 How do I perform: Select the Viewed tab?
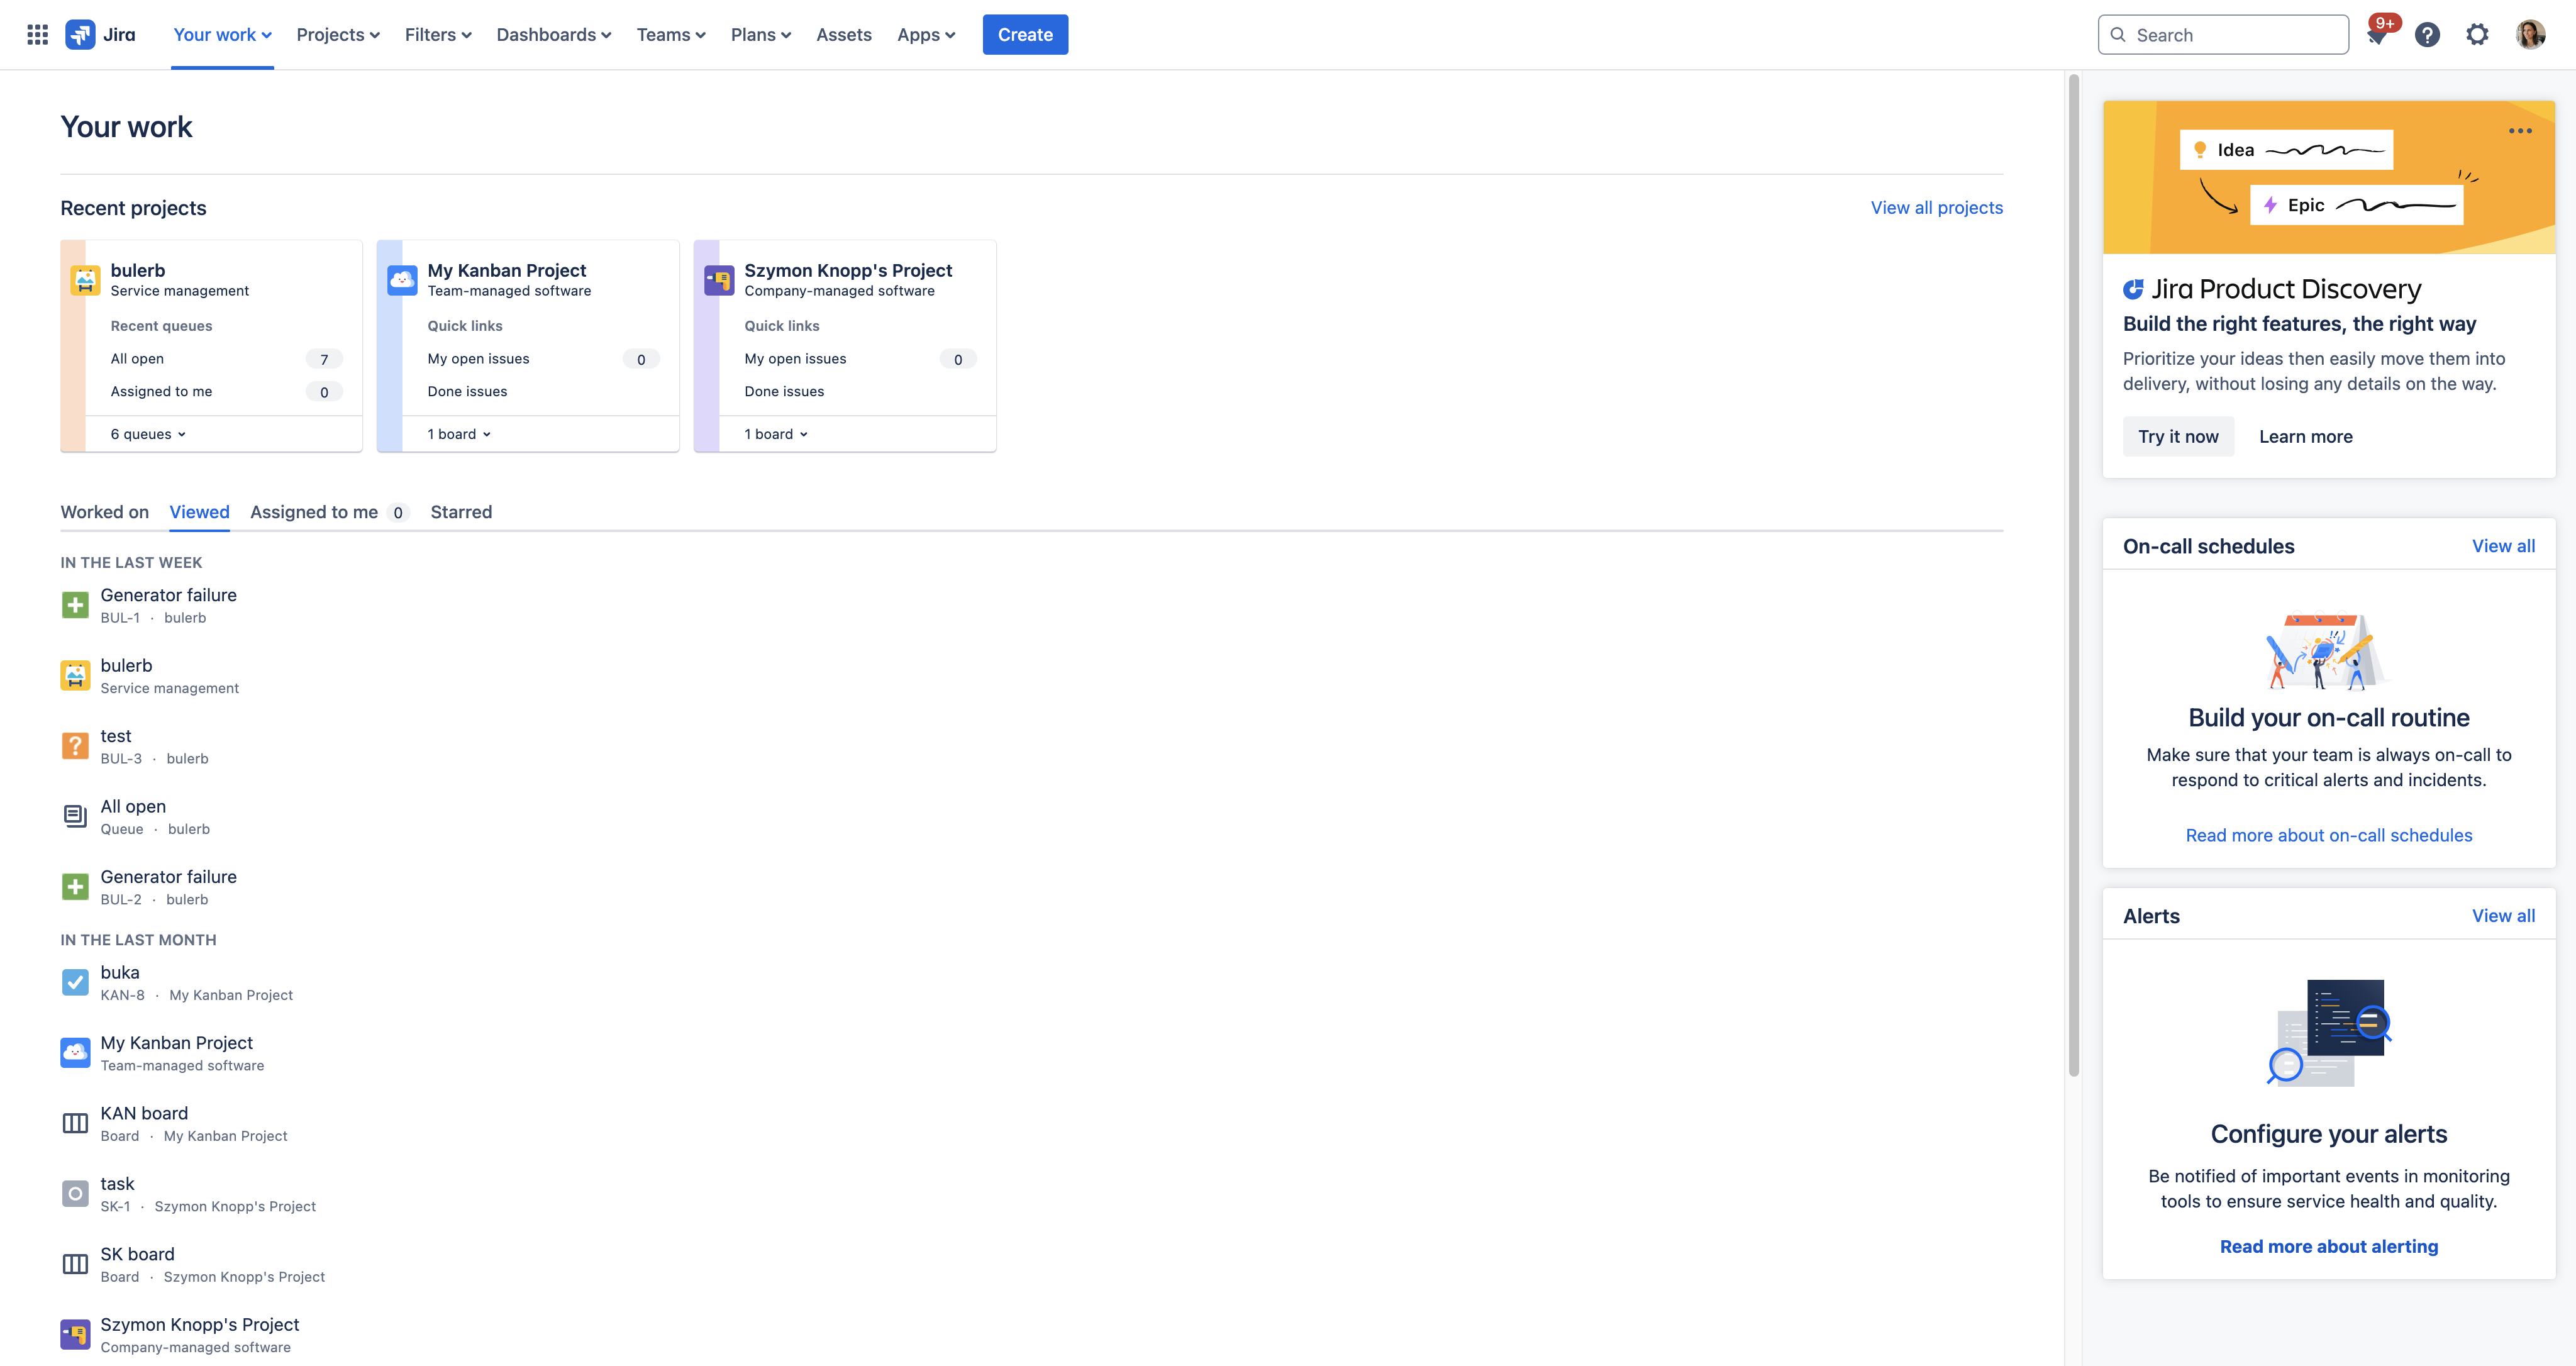tap(199, 512)
